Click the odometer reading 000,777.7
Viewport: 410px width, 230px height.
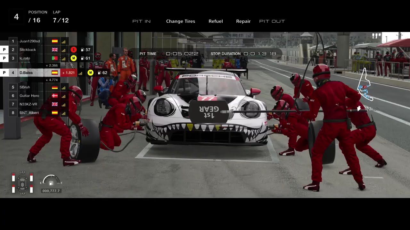(51, 191)
